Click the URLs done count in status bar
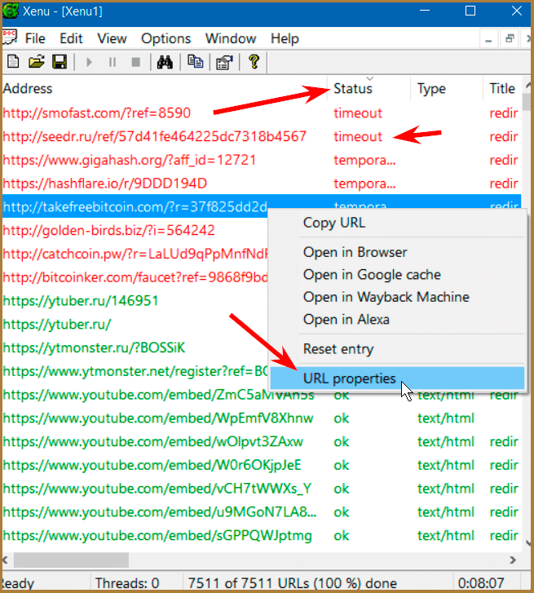This screenshot has width=534, height=593. pos(293,582)
